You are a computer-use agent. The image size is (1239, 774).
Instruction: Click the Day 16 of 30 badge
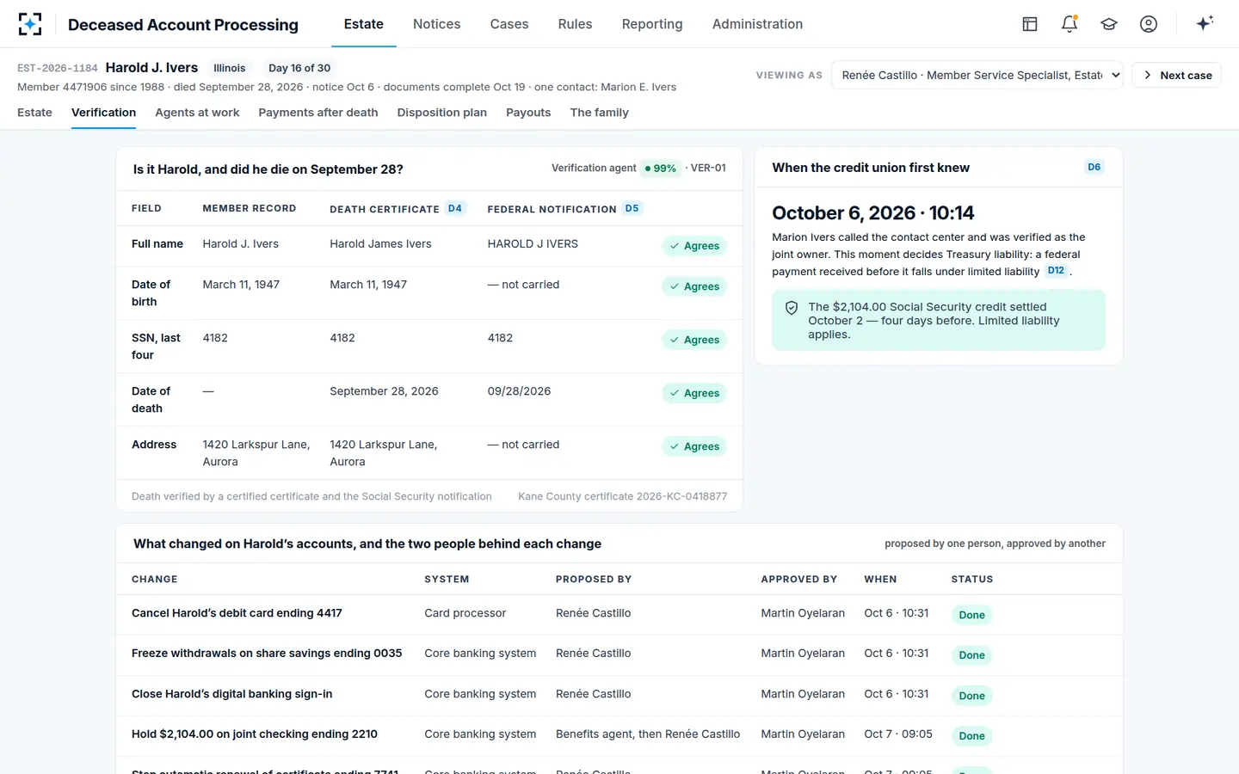click(299, 68)
